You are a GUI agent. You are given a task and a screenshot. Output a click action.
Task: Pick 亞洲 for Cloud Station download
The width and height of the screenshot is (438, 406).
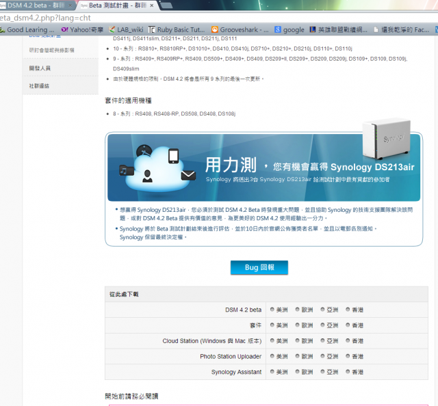tap(322, 340)
